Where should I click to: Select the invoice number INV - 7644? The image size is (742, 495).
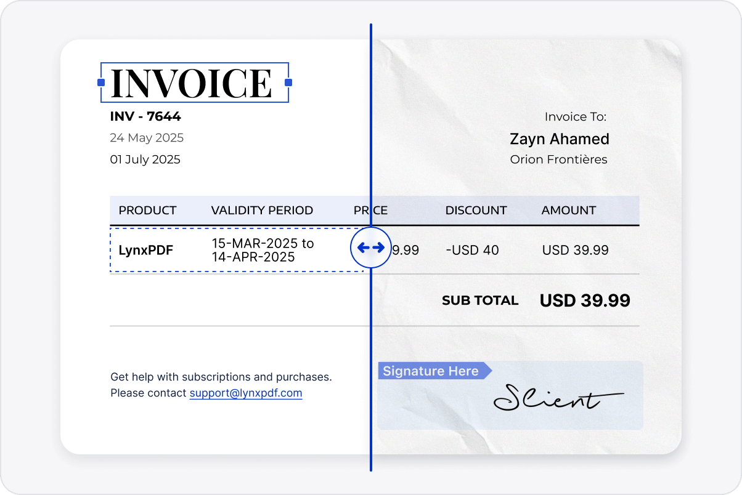tap(145, 116)
